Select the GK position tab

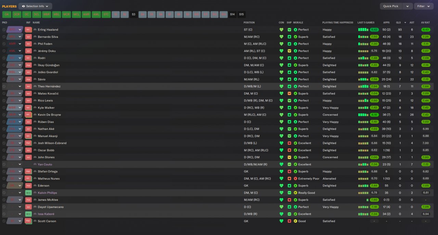7,14
